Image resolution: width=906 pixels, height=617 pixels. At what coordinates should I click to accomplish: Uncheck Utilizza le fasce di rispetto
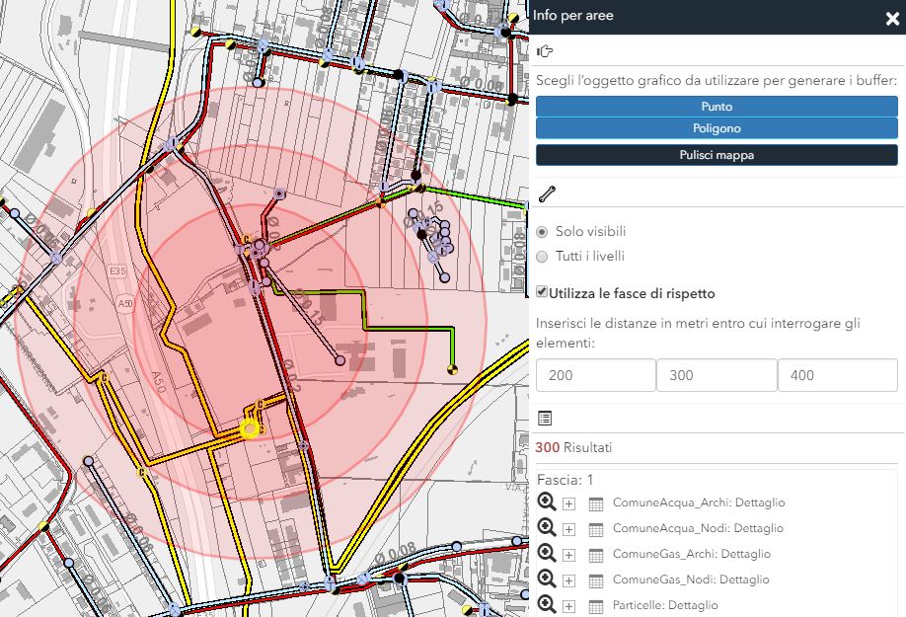(542, 292)
